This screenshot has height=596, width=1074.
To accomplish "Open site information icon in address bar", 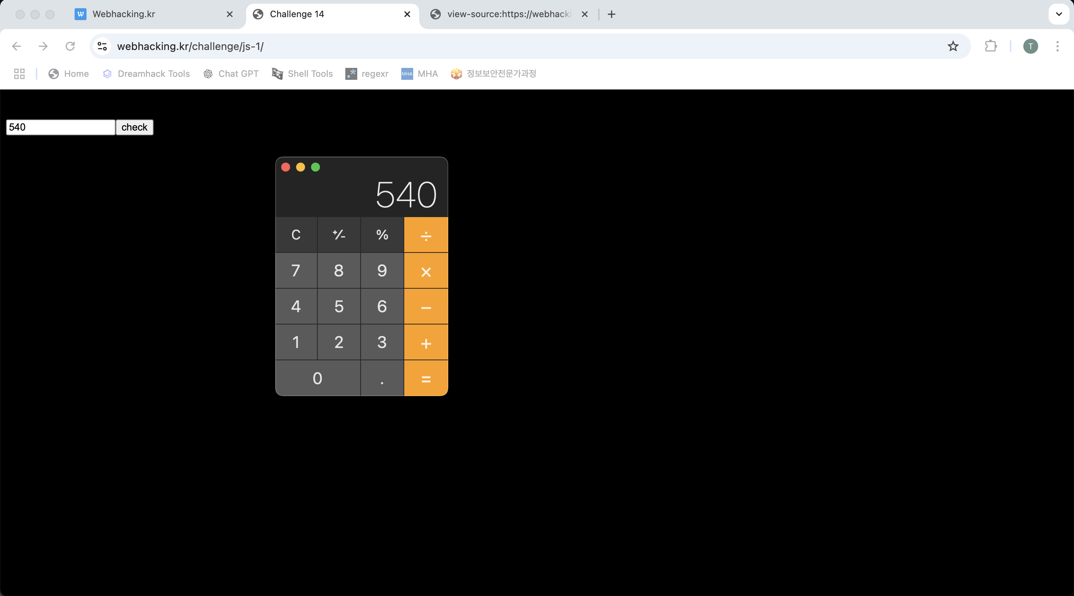I will pyautogui.click(x=103, y=46).
